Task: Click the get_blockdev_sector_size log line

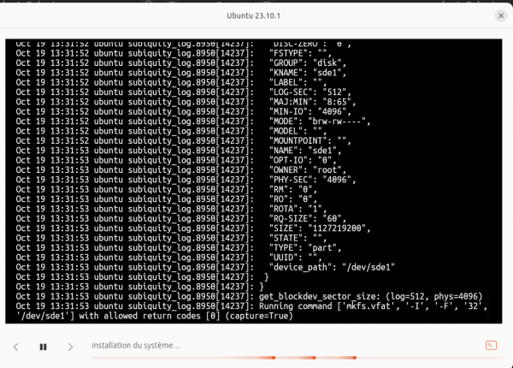Action: [250, 296]
